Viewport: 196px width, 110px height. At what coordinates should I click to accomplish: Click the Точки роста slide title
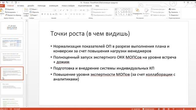point(90,34)
